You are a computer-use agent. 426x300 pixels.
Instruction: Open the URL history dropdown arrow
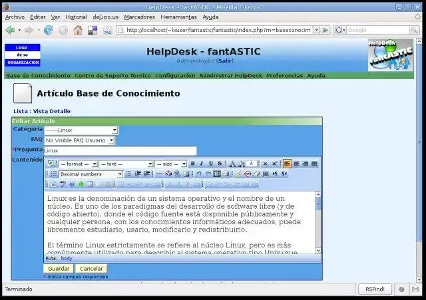coord(316,30)
